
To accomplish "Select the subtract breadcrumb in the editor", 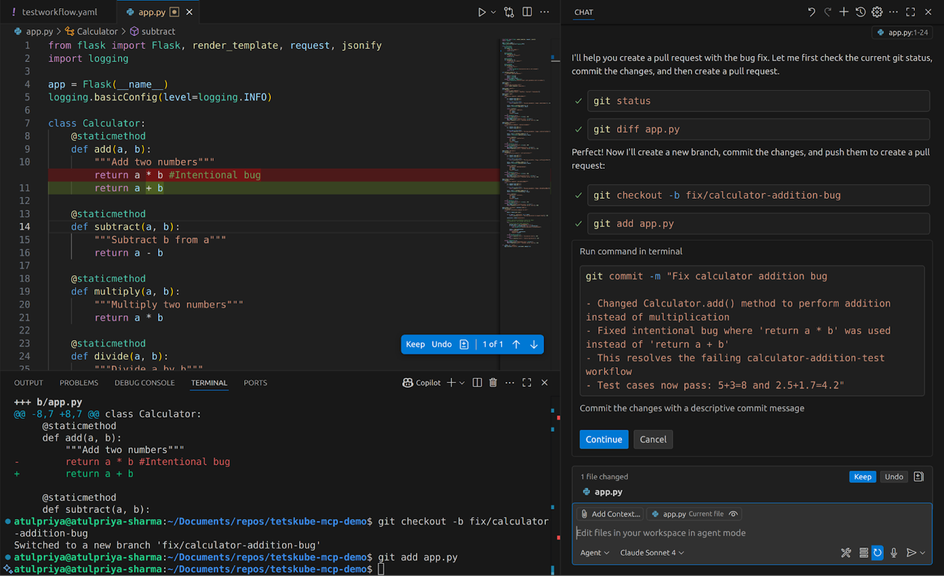I will (x=159, y=31).
